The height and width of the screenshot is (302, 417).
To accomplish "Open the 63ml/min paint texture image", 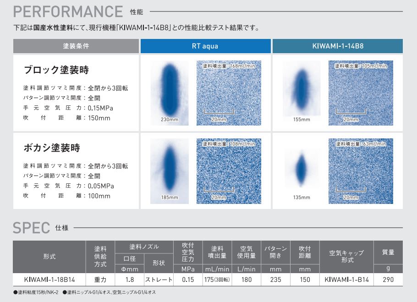I will (x=361, y=171).
